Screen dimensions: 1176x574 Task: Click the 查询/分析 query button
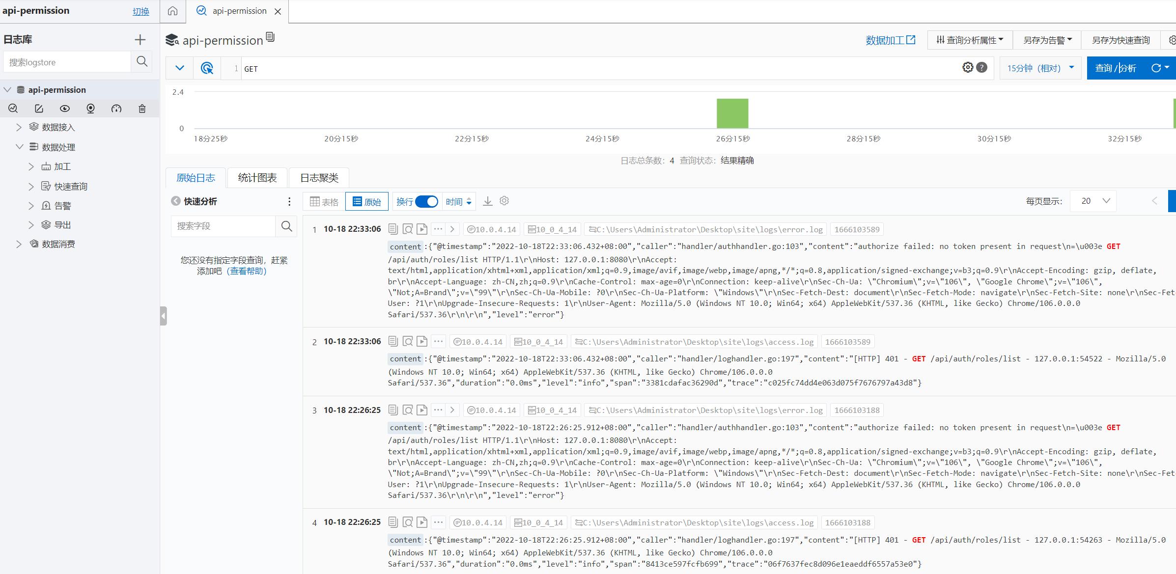tap(1116, 68)
